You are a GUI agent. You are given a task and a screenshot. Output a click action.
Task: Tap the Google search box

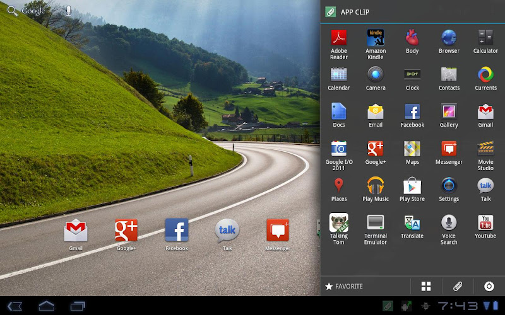tap(33, 11)
